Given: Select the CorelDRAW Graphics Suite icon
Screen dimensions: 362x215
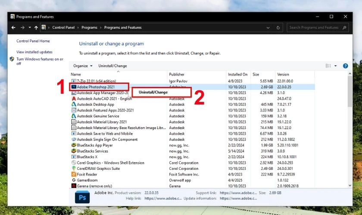Looking at the screenshot, I should pos(74,169).
